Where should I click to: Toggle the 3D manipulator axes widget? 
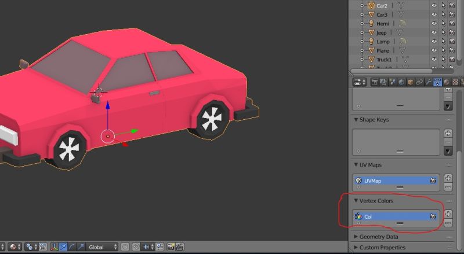(x=54, y=247)
